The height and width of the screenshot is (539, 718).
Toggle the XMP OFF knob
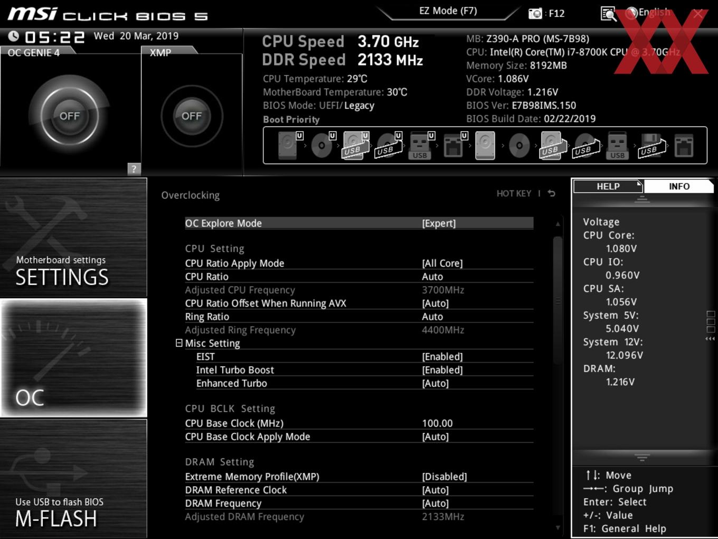[192, 116]
